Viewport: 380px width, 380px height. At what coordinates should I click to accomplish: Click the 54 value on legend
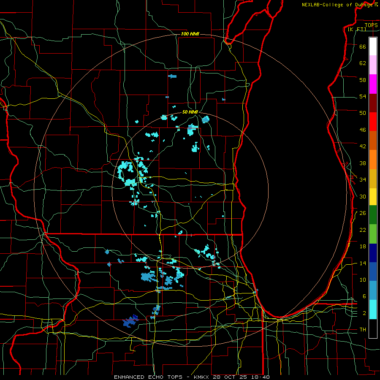[363, 96]
